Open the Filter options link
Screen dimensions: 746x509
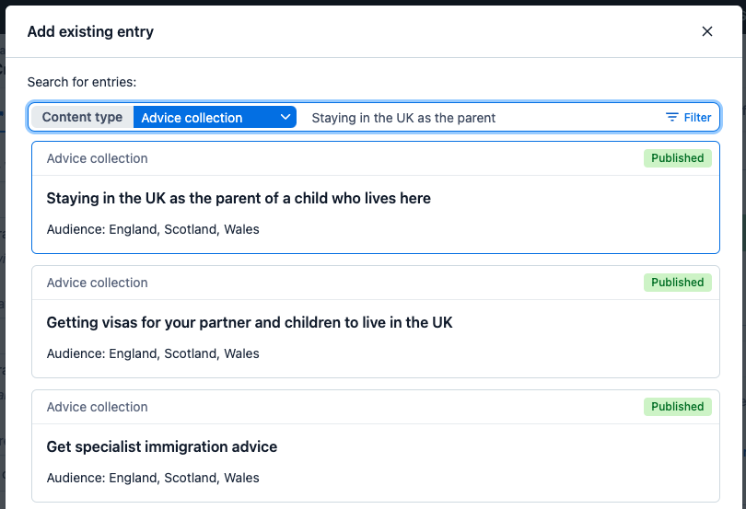[697, 118]
